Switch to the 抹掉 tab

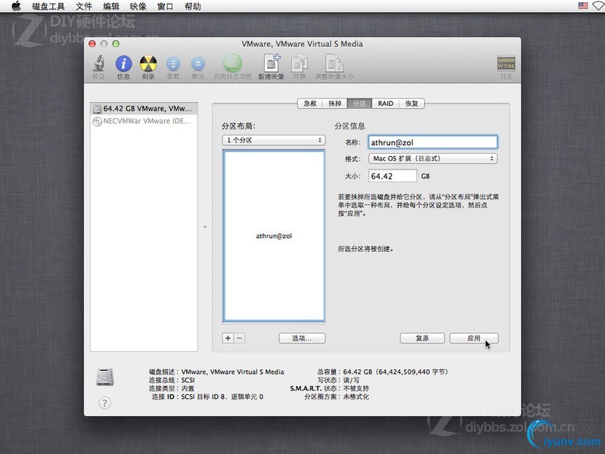[335, 104]
